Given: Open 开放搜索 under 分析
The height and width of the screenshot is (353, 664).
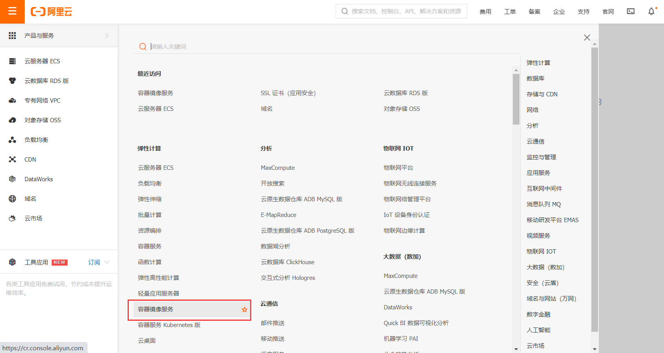Looking at the screenshot, I should pyautogui.click(x=273, y=184).
